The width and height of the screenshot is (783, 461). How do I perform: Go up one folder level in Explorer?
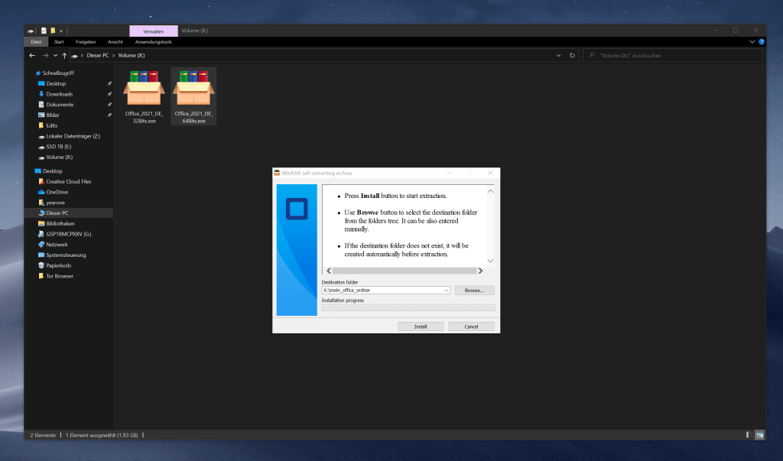64,56
